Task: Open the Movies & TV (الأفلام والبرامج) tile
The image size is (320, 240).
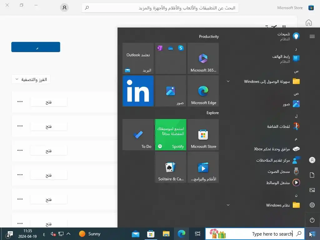Action: coord(203,167)
